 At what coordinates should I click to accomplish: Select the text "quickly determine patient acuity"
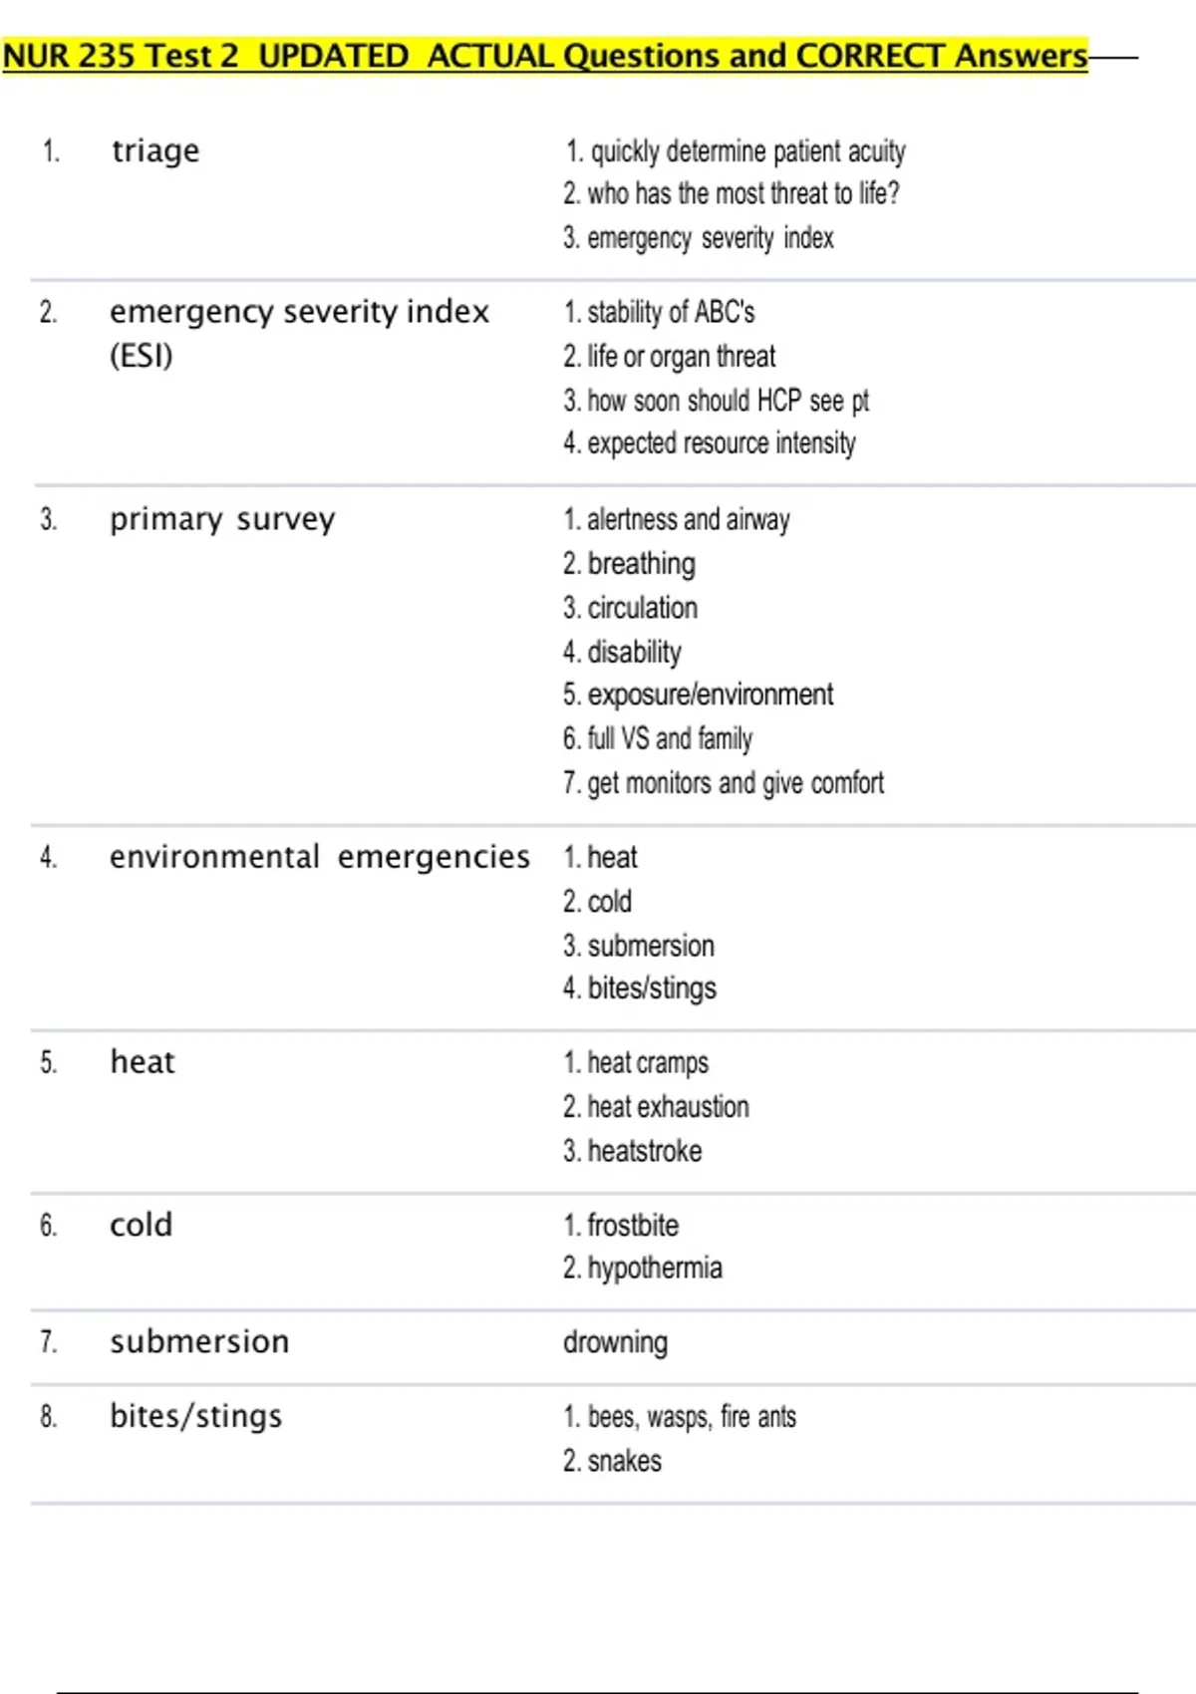coord(747,151)
